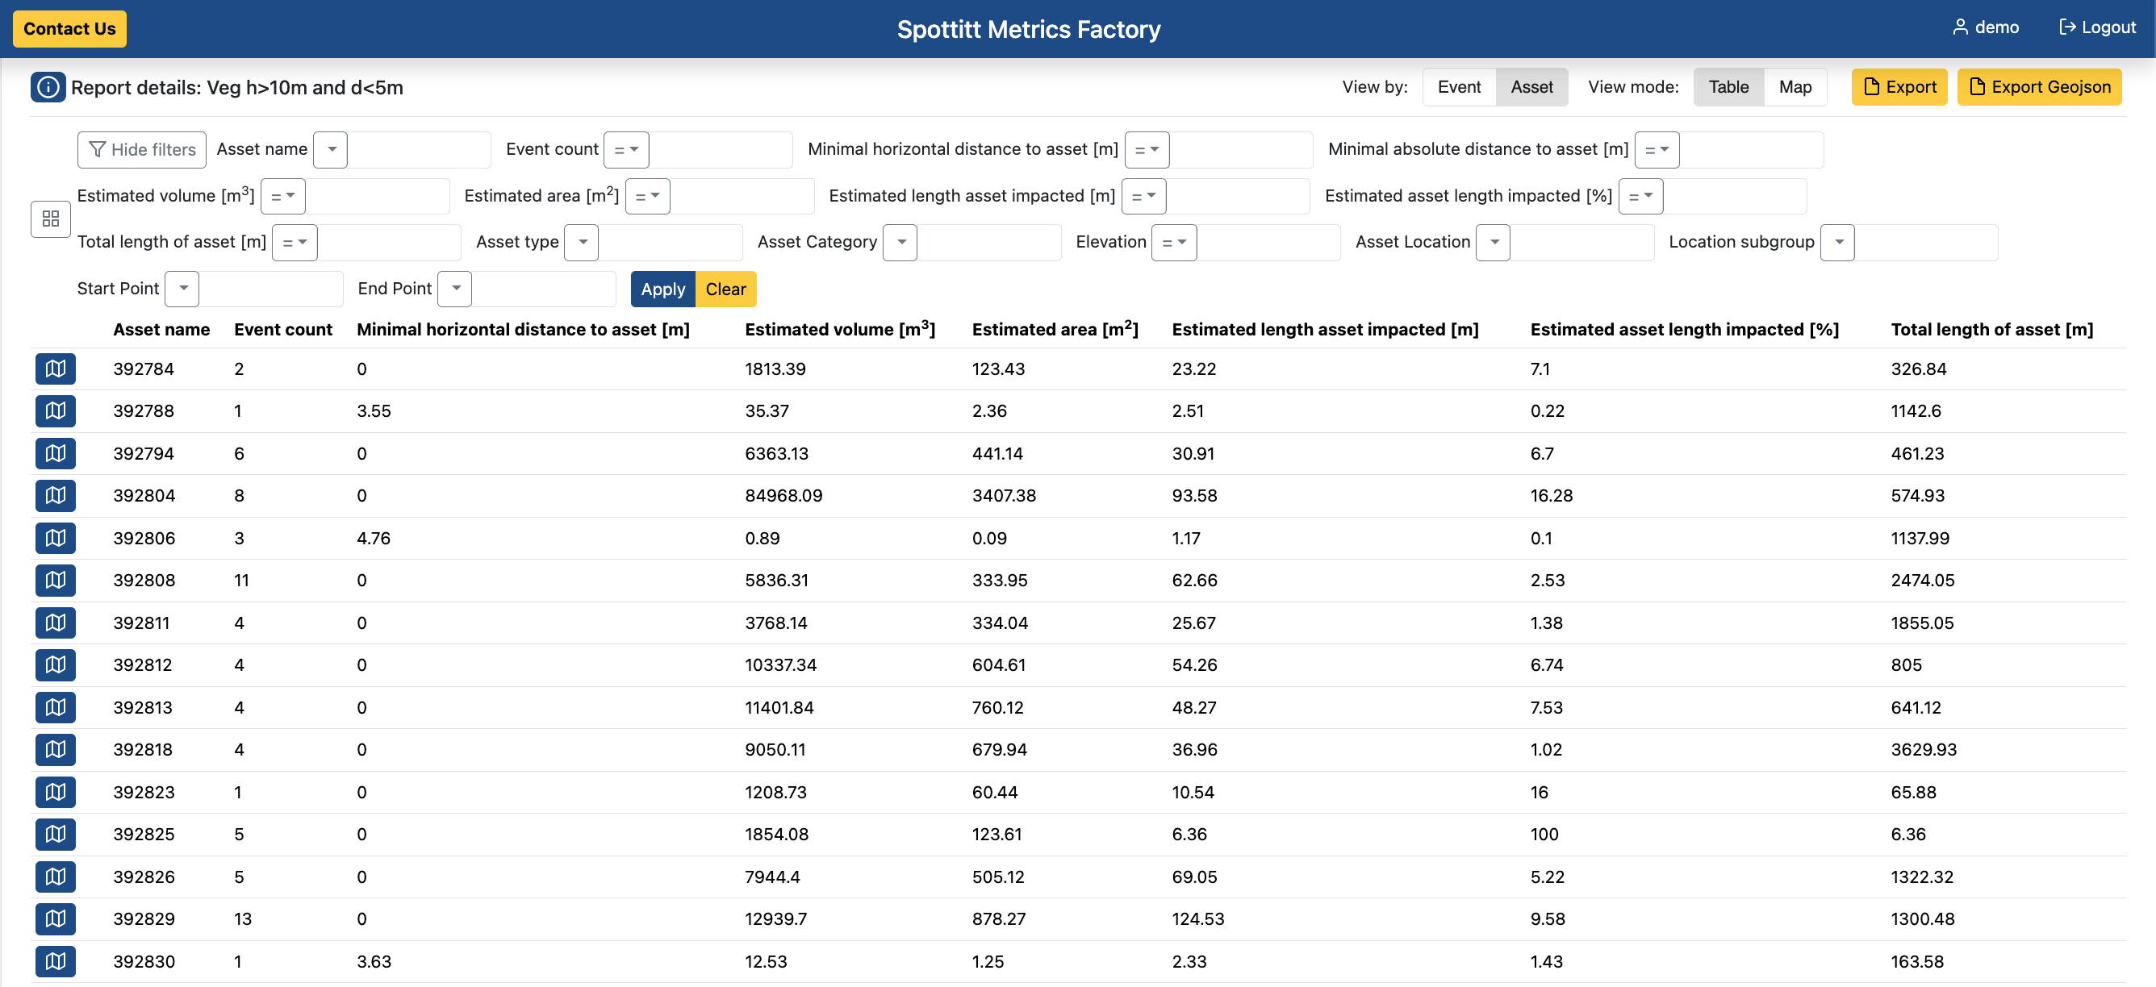Switch view mode to Map
The width and height of the screenshot is (2156, 987).
tap(1795, 87)
